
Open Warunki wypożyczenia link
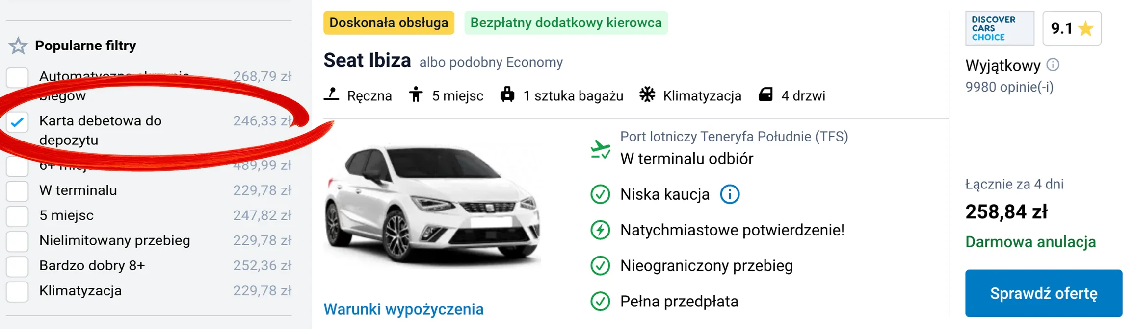(x=403, y=309)
